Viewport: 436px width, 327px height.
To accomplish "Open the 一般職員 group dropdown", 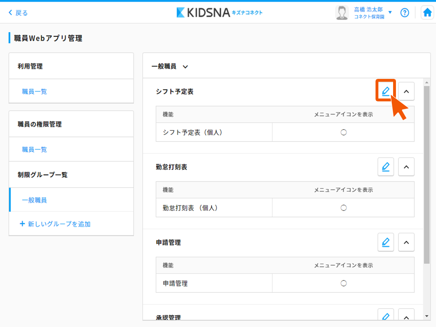I will pos(170,66).
